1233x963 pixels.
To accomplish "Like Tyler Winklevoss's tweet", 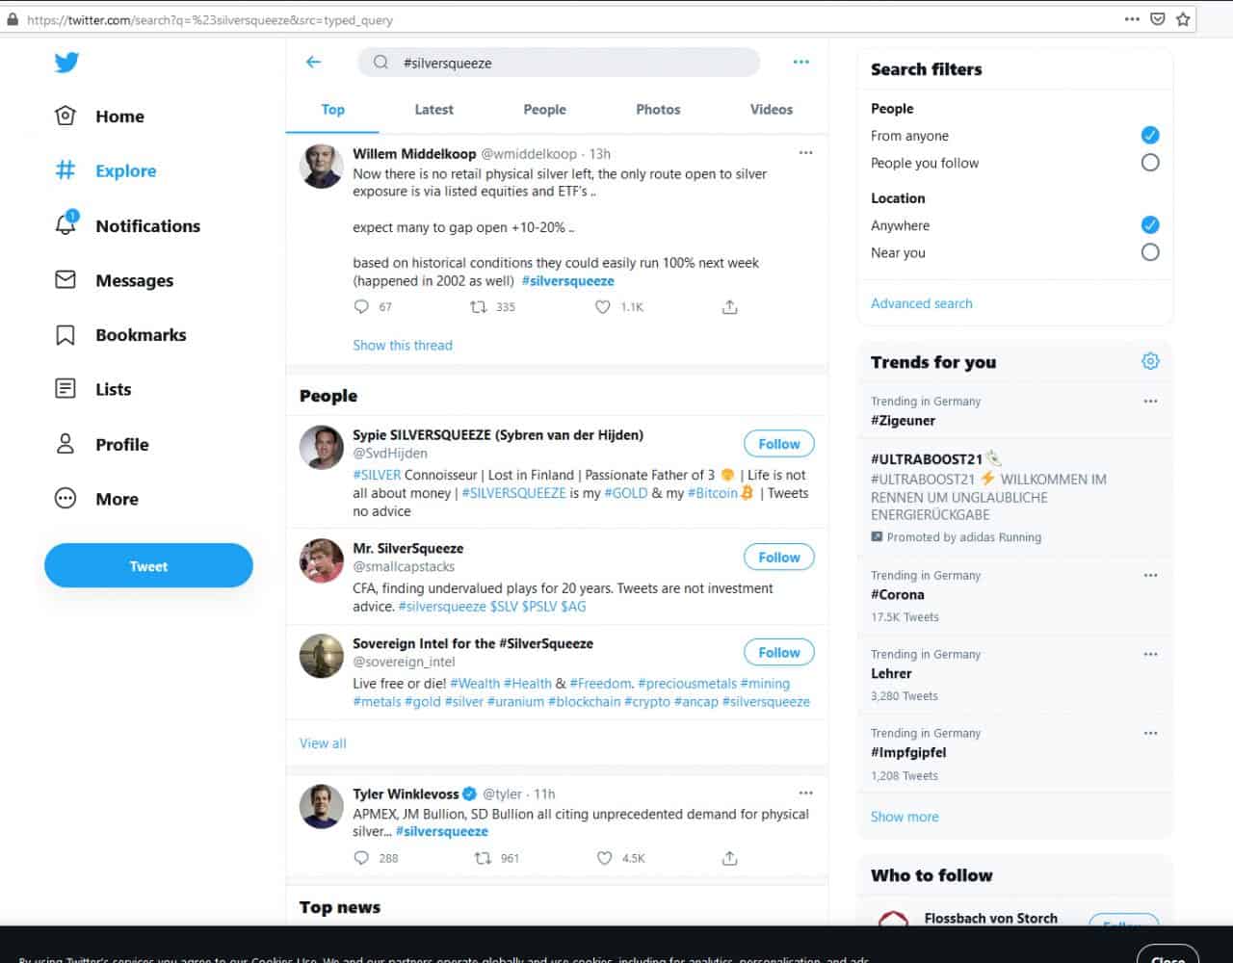I will [x=604, y=858].
